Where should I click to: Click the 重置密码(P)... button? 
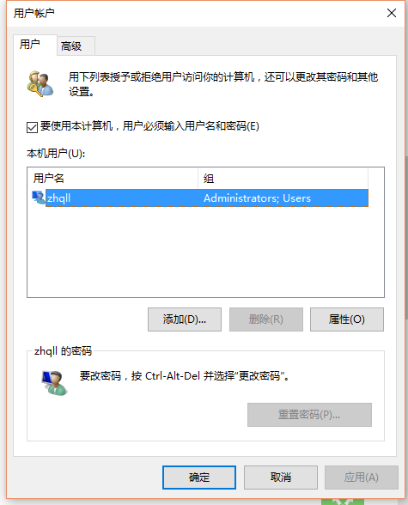coord(309,415)
